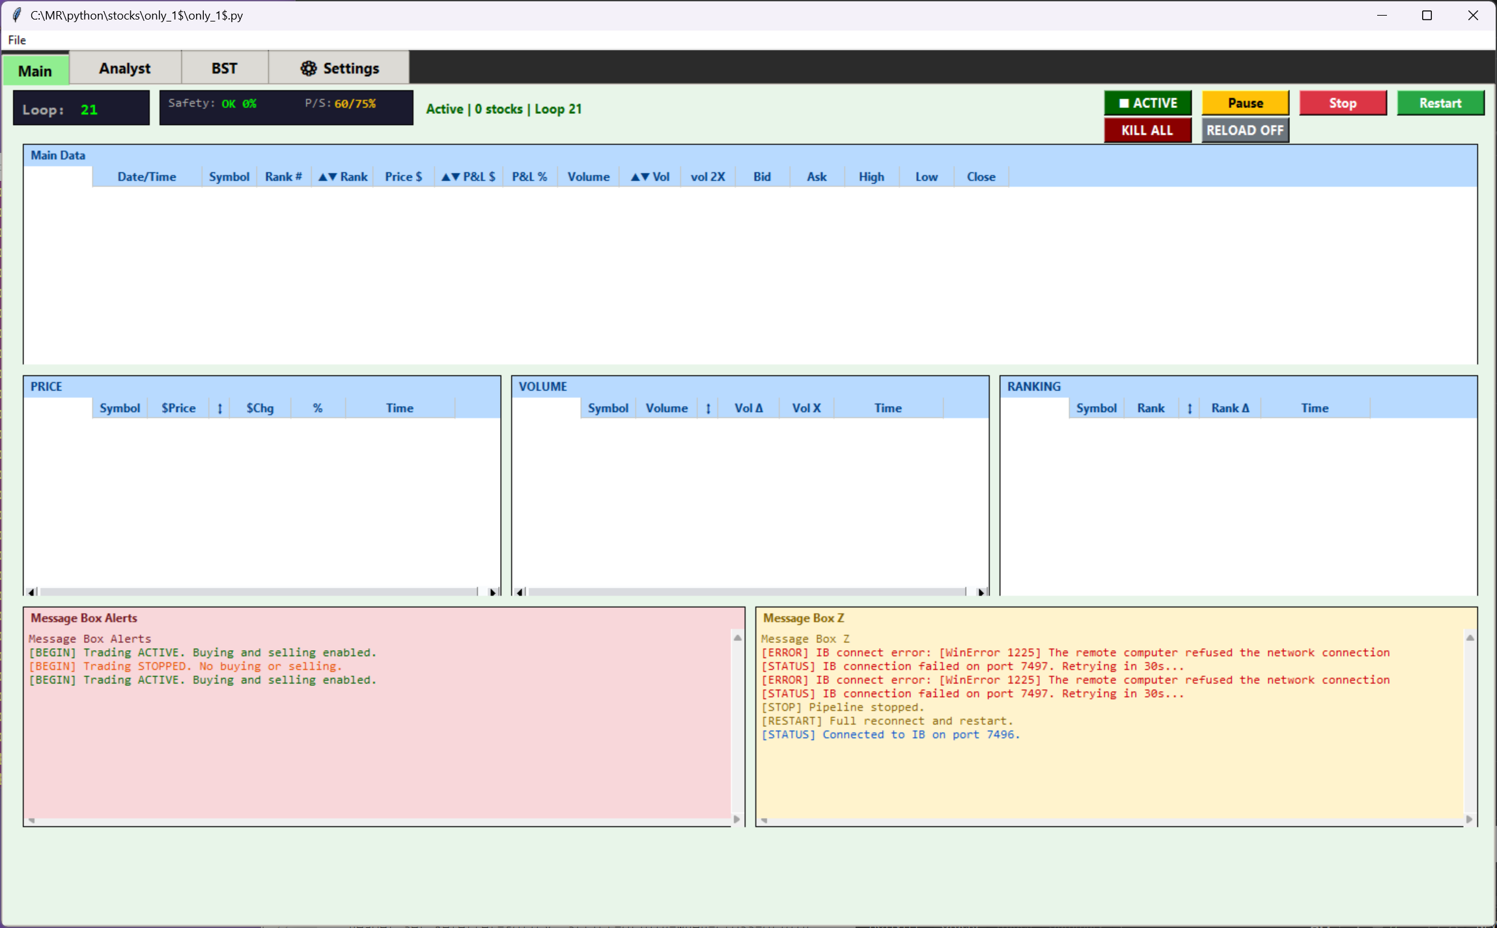
Task: Click Message Box Z scroll right arrow
Action: coord(1469,819)
